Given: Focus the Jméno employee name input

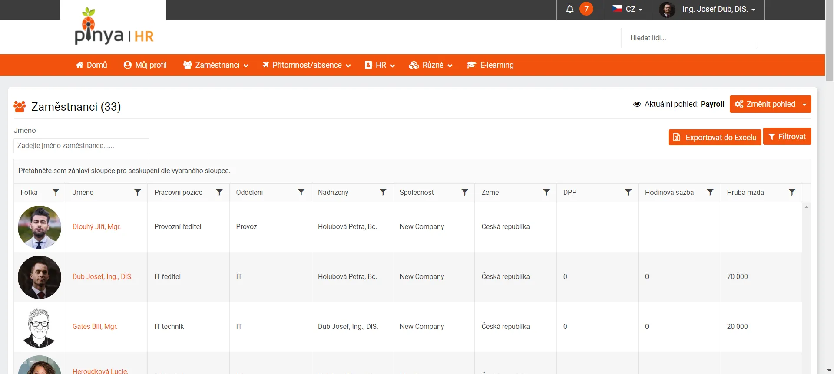Looking at the screenshot, I should pos(81,146).
